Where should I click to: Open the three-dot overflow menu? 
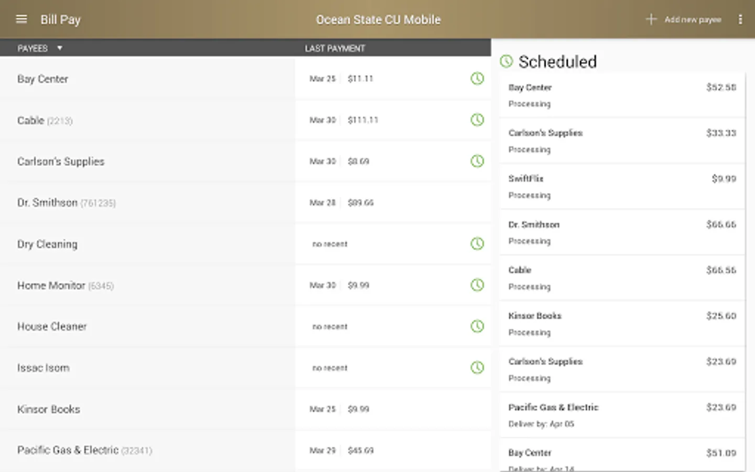coord(740,19)
